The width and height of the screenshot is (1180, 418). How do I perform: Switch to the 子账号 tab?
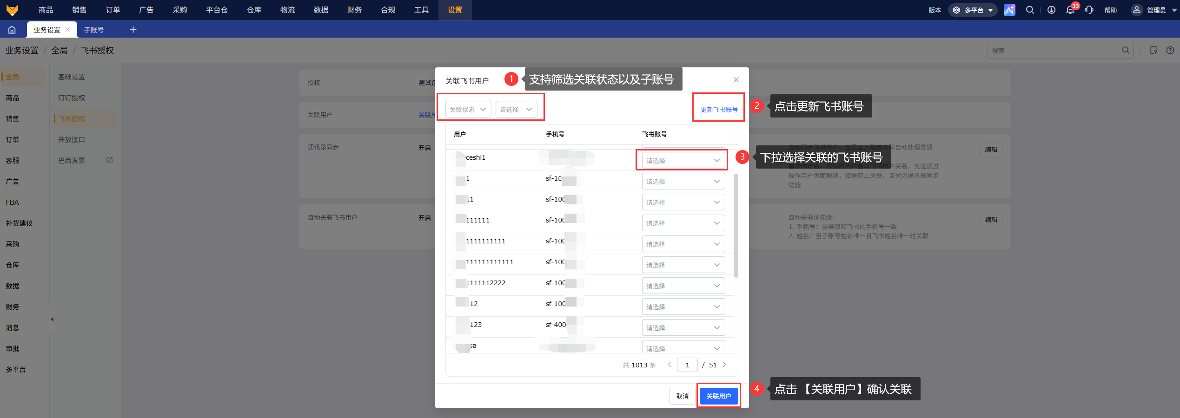[x=94, y=30]
